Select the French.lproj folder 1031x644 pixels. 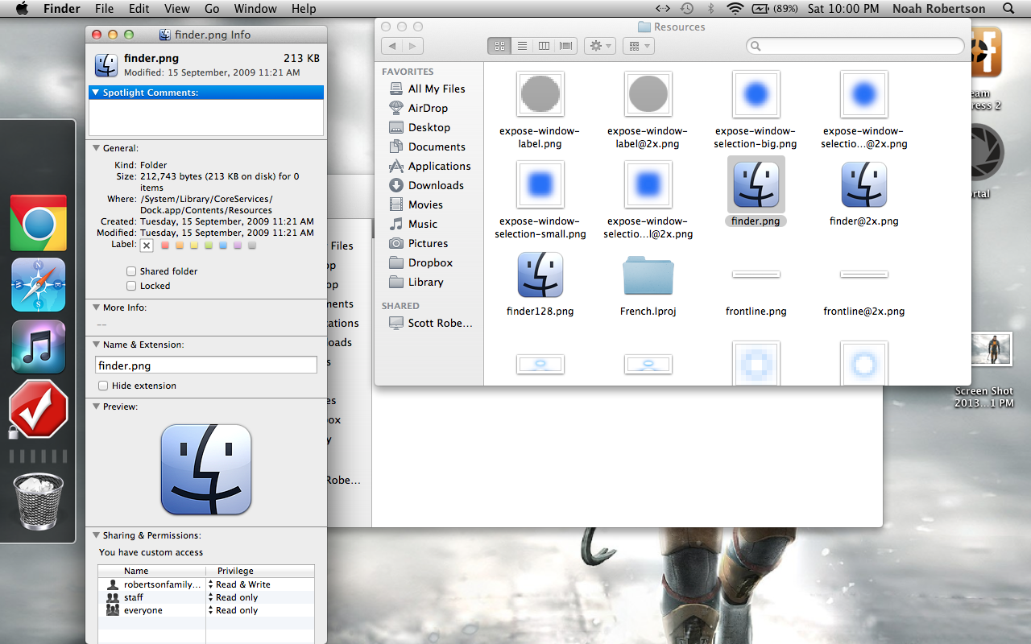648,275
